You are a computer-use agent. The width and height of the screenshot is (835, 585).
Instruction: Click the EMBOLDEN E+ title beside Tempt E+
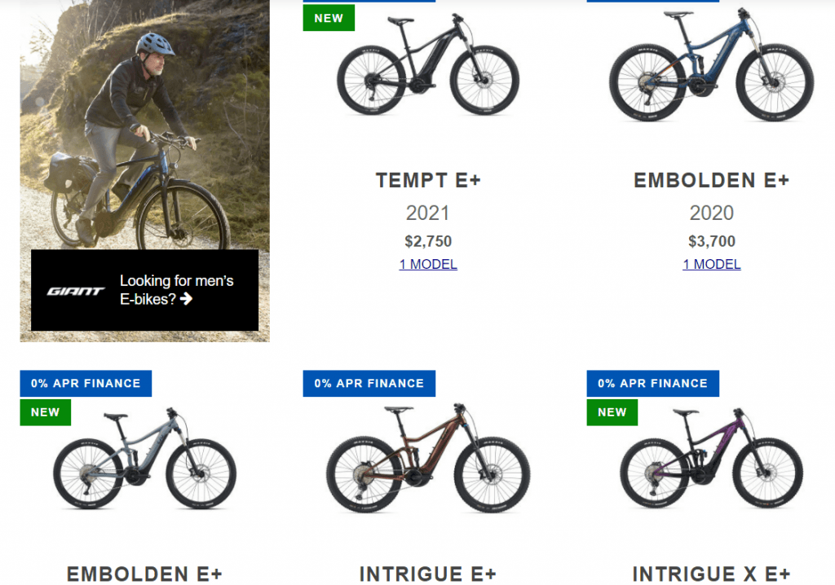coord(711,180)
